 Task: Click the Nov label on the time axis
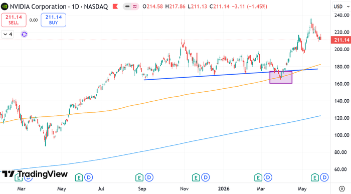184,188
